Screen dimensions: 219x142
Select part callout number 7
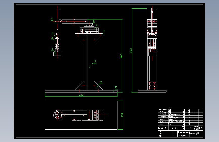tap(104, 32)
